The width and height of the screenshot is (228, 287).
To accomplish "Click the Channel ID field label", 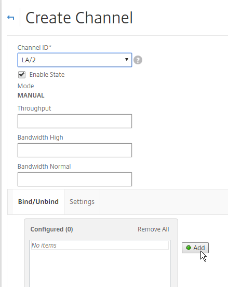I will [x=35, y=48].
